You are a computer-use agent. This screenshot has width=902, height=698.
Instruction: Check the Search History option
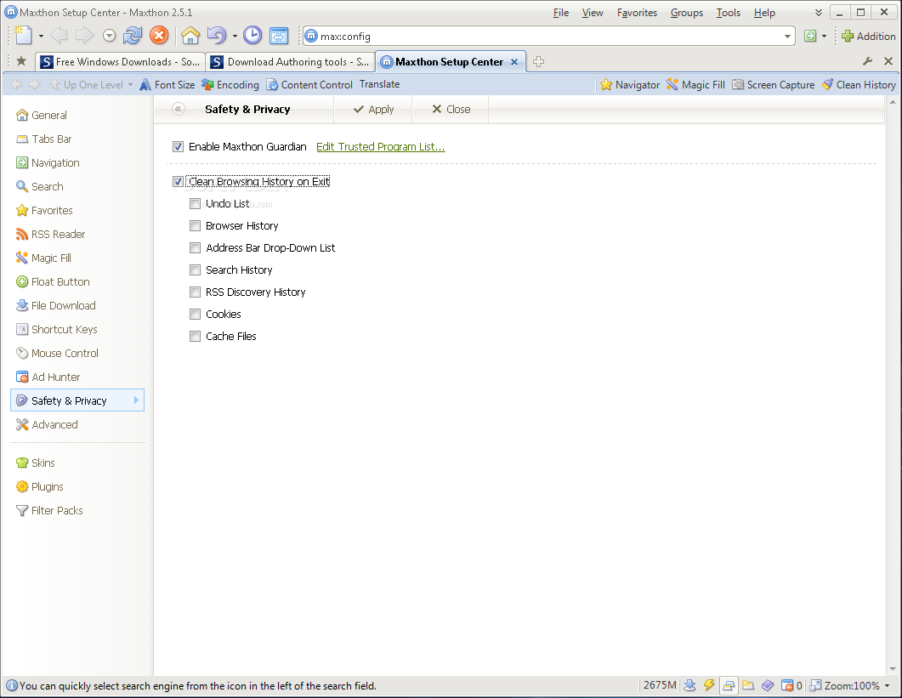pyautogui.click(x=195, y=270)
